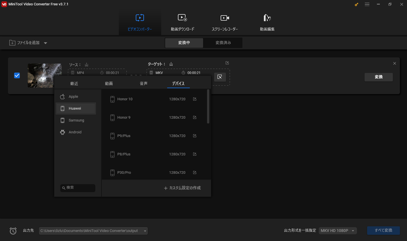Switch to the 変換済み tab
Image resolution: width=407 pixels, height=241 pixels.
[223, 43]
